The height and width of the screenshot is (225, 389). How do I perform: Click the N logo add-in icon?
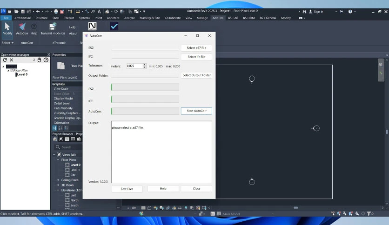[x=92, y=26]
